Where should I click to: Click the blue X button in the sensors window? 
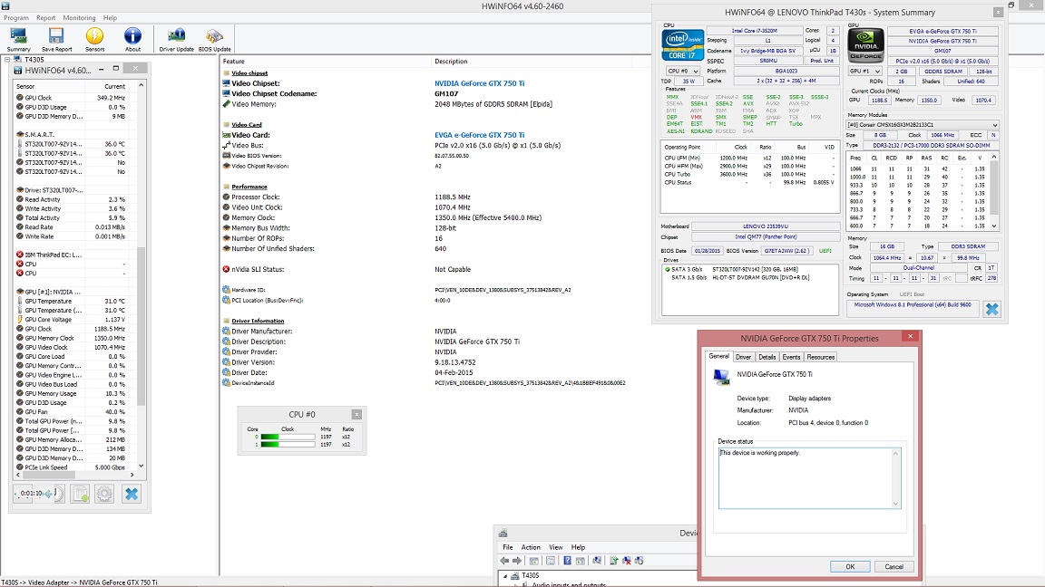coord(132,494)
